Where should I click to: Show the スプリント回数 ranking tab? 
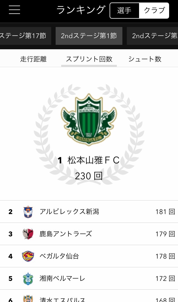click(89, 59)
